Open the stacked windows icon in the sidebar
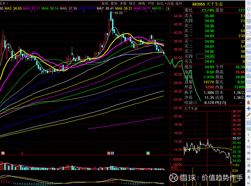This screenshot has height=186, width=251. [x=248, y=46]
